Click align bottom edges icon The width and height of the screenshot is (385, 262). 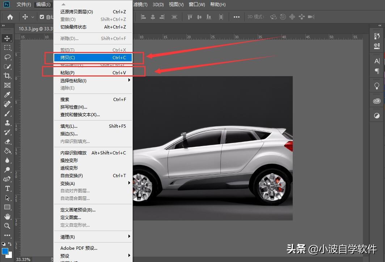pos(209,17)
